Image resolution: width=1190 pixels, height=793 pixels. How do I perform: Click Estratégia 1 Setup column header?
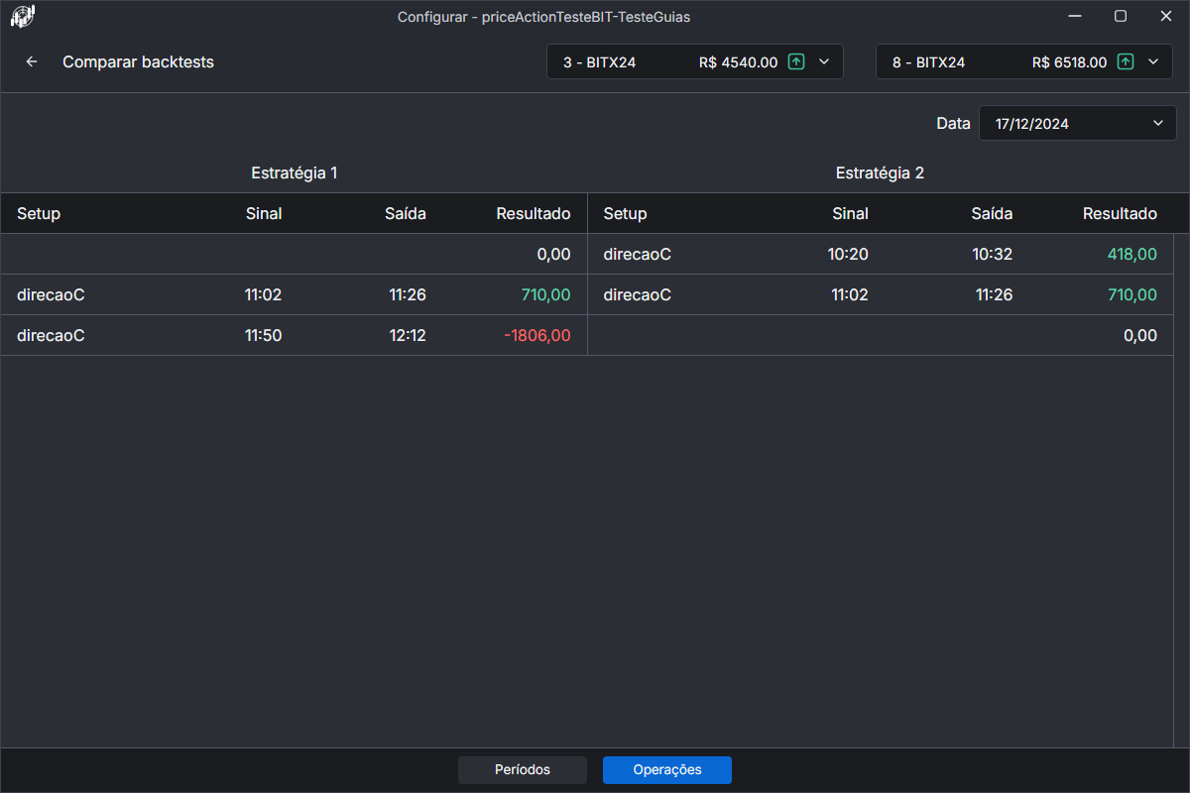point(39,213)
